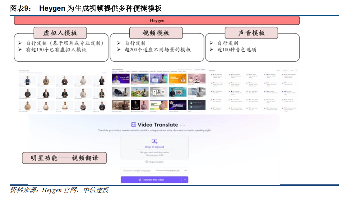Open the pink ring-light video template thumbnail
This screenshot has width=343, height=197.
click(x=197, y=78)
